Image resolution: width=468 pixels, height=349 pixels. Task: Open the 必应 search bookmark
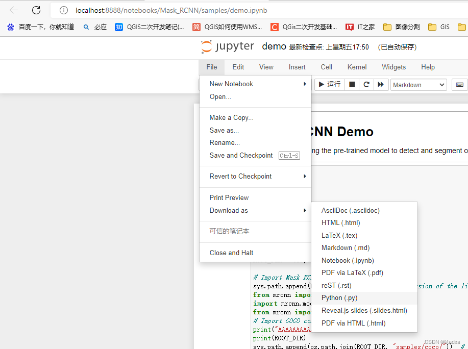tap(95, 27)
